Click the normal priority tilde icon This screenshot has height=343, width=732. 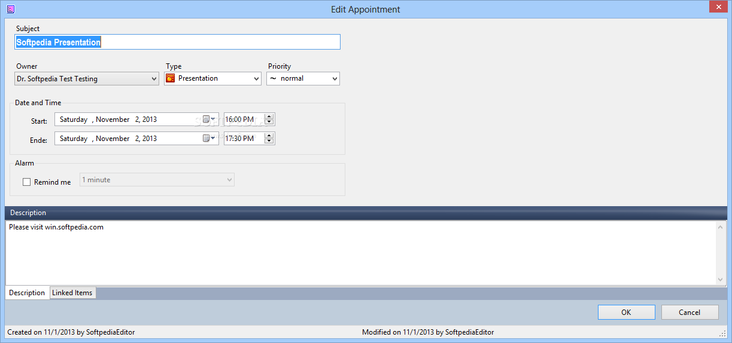click(x=273, y=78)
